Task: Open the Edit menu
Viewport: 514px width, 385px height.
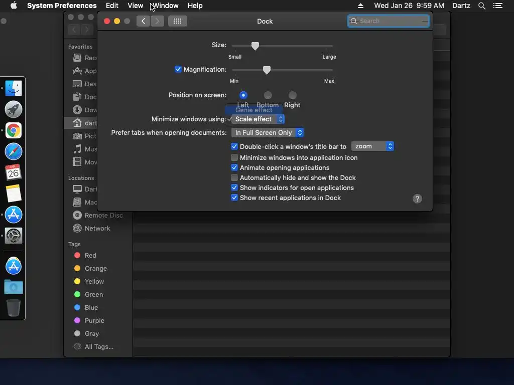Action: point(112,6)
